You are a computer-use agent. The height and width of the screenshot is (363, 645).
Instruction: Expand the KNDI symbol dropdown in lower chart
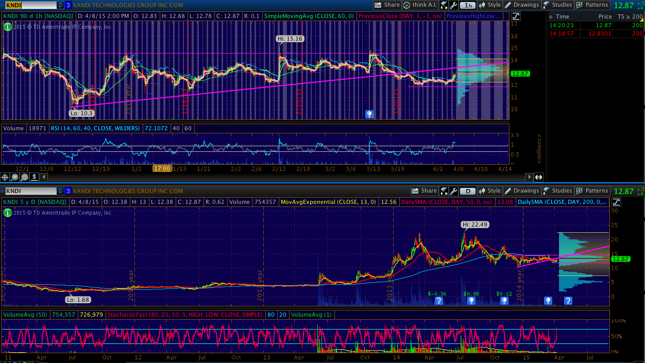pyautogui.click(x=60, y=191)
